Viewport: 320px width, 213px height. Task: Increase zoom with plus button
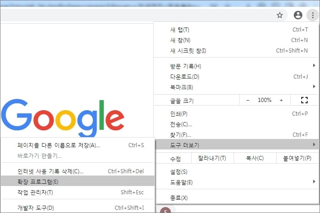tap(281, 100)
